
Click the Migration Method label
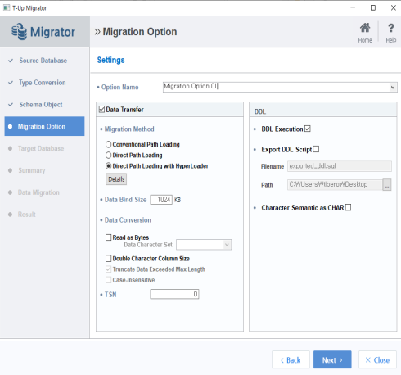[129, 129]
